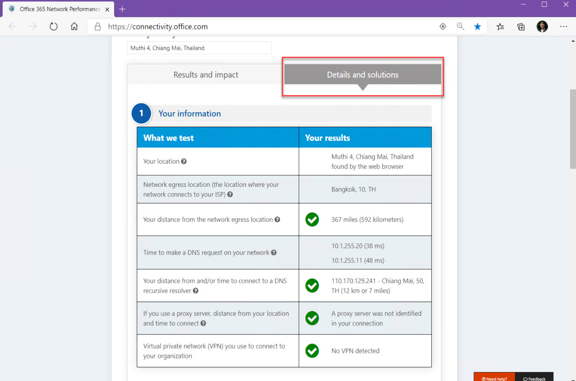The image size is (576, 381).
Task: Click help icon beside DNS request time
Action: click(x=274, y=253)
